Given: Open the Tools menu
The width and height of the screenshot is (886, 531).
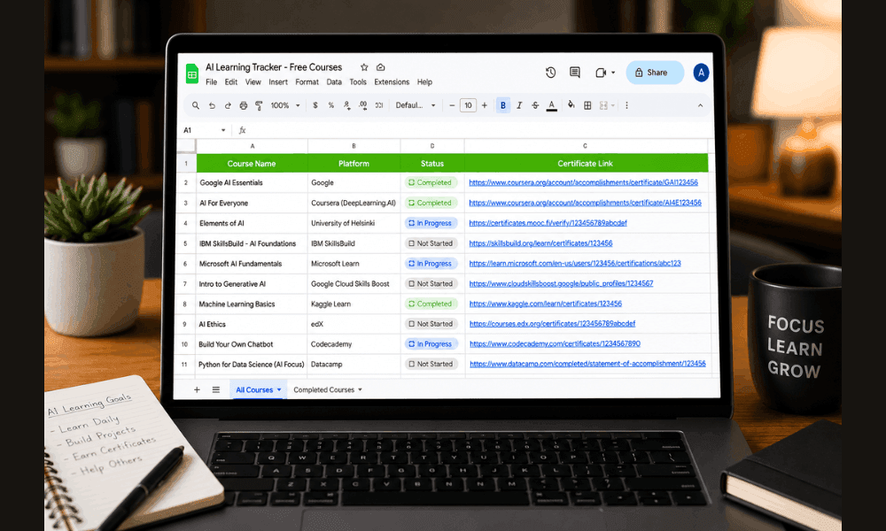Looking at the screenshot, I should click(358, 82).
